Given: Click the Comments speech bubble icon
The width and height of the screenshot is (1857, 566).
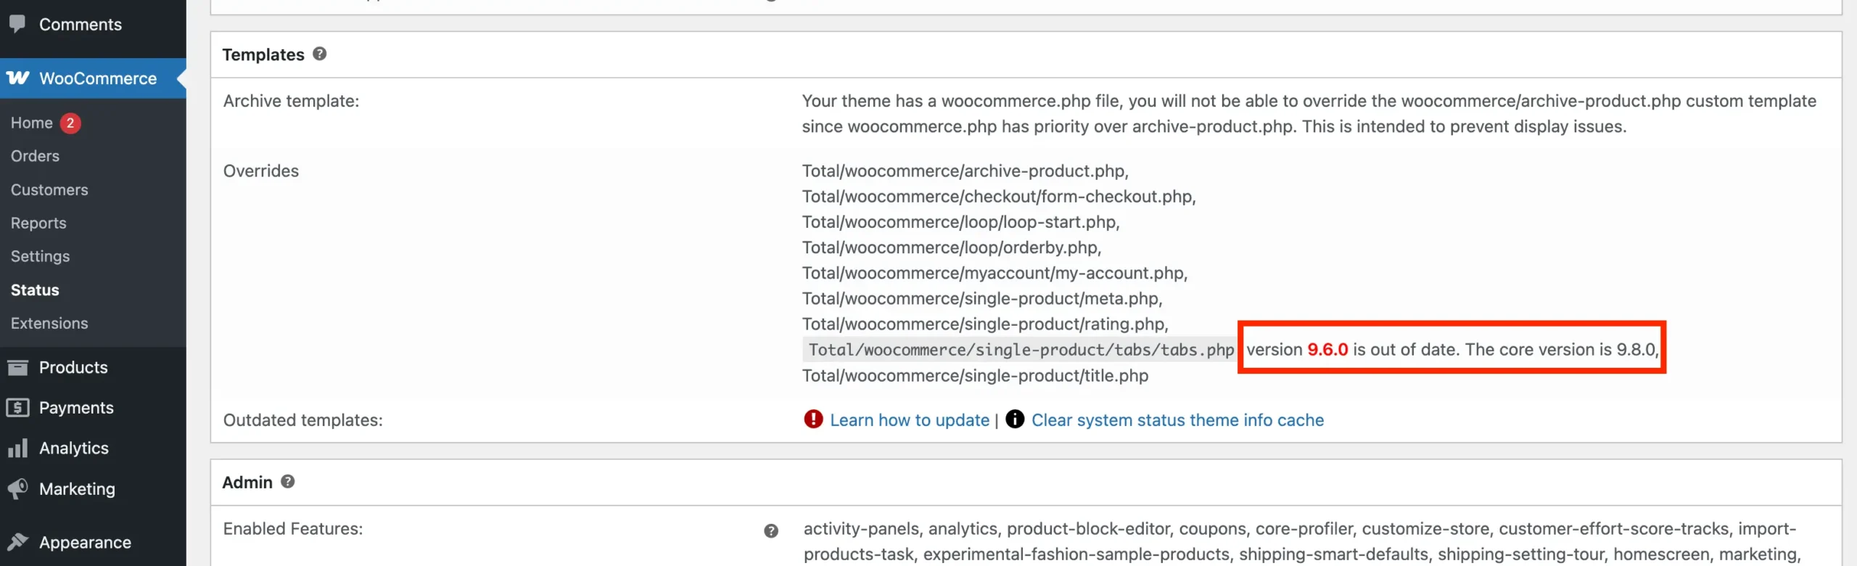Looking at the screenshot, I should (x=17, y=24).
